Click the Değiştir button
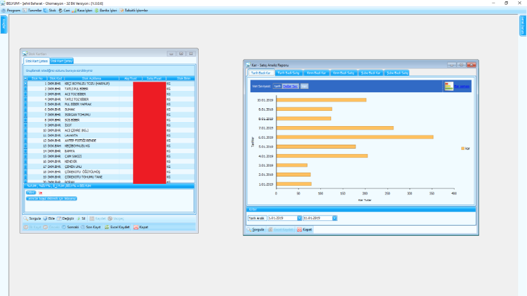 66,218
